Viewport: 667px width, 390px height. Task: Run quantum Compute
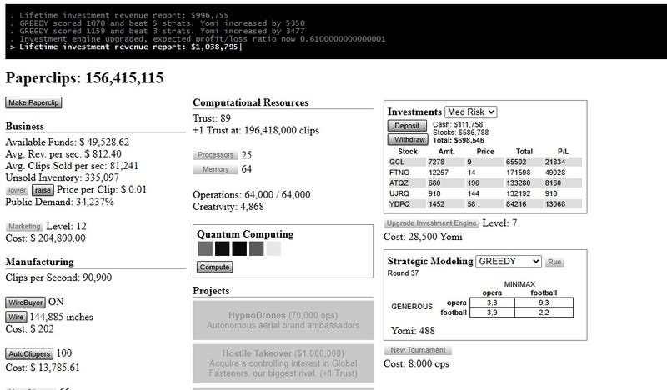point(215,267)
